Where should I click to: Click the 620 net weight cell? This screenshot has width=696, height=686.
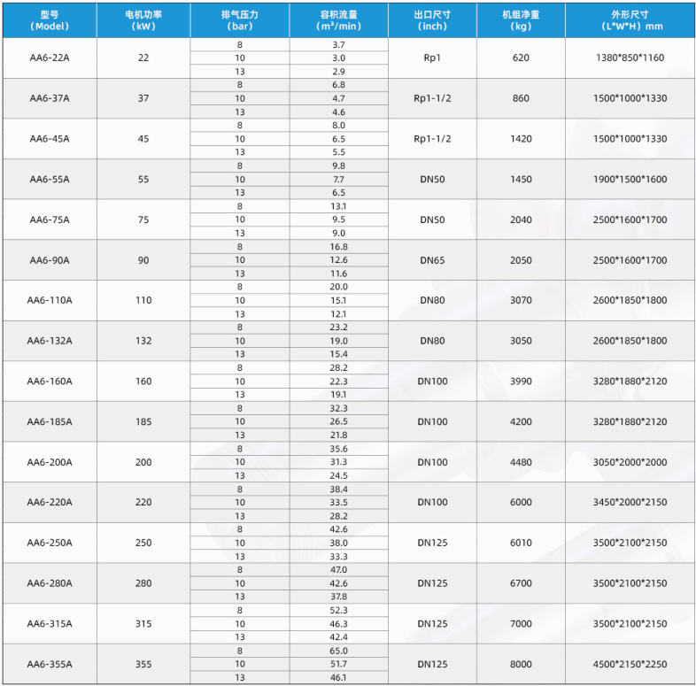(x=521, y=58)
